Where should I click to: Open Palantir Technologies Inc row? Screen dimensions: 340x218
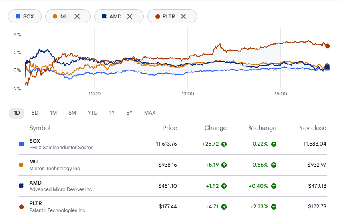172,207
